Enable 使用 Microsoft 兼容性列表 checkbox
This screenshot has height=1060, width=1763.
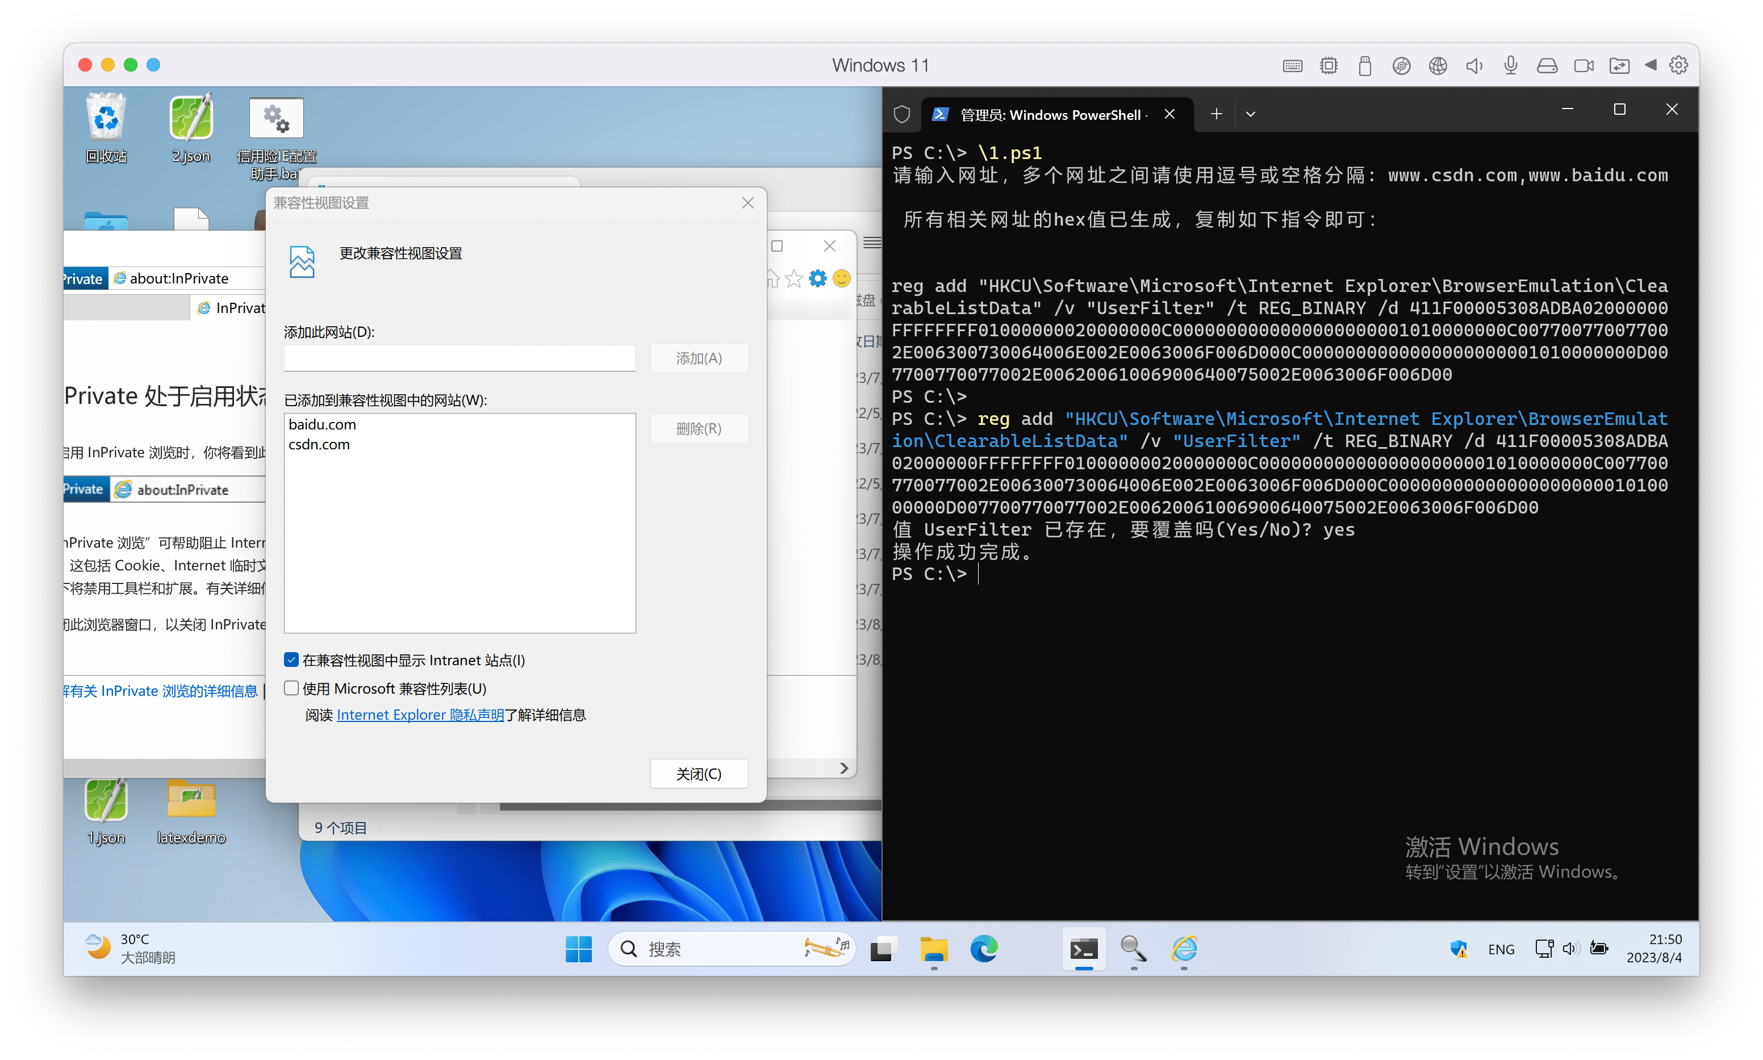click(291, 688)
